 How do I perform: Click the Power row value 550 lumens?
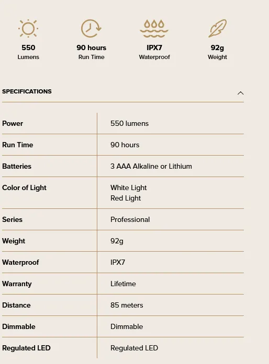point(129,123)
